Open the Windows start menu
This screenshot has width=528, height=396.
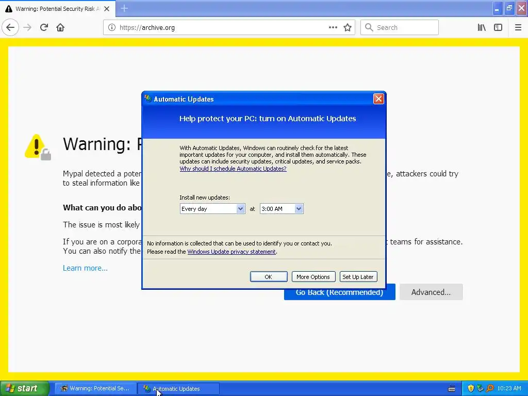pyautogui.click(x=24, y=388)
